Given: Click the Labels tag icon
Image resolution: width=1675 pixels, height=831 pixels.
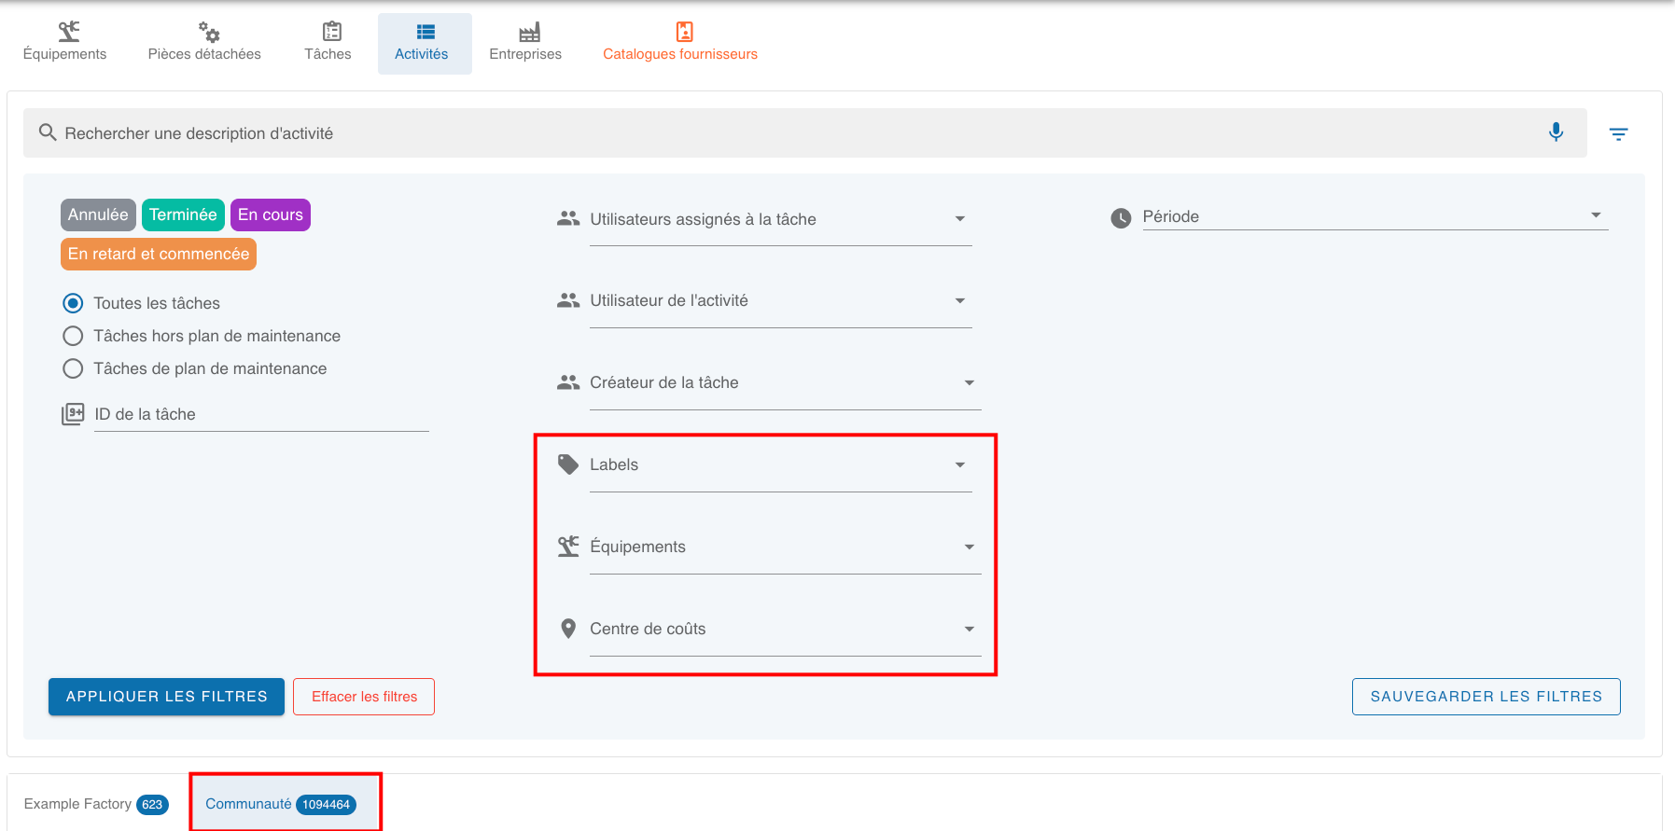Looking at the screenshot, I should click(567, 464).
